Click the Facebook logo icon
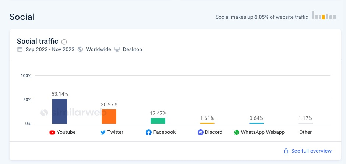346x164 pixels. 149,132
